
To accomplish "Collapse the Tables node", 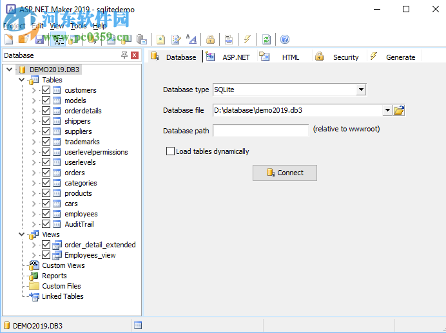I will click(22, 80).
